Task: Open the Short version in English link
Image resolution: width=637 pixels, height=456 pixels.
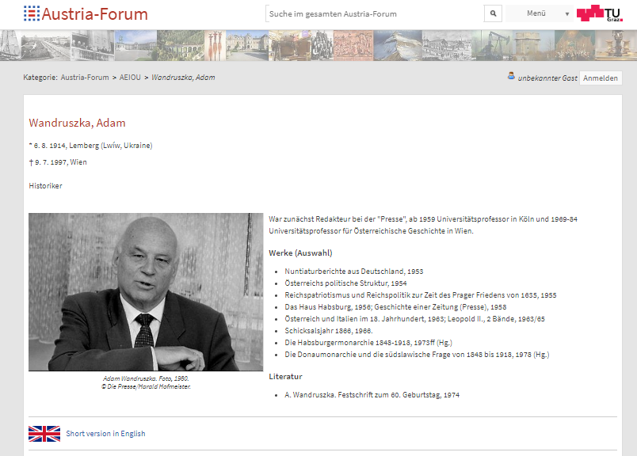Action: (105, 434)
